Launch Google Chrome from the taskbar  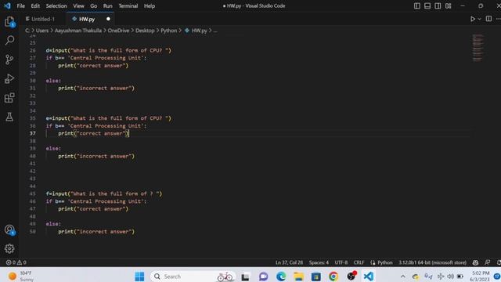333,277
